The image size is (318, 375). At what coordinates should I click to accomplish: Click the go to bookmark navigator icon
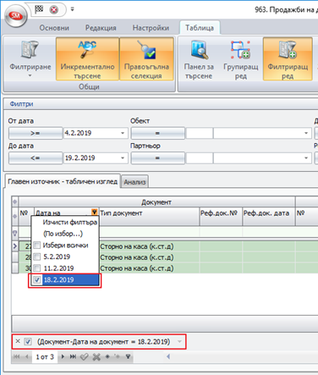(118, 356)
